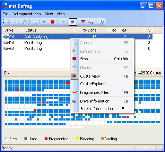Click the AutoAnalyzing status text

click(x=36, y=37)
